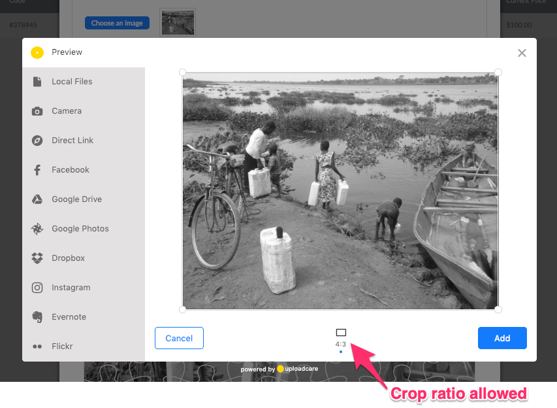Open the Direct Link source tab
The width and height of the screenshot is (557, 408).
84,141
